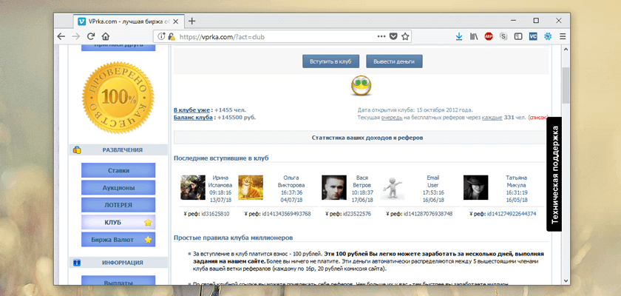This screenshot has width=621, height=296.
Task: Click Ирина Исланова's avatar
Action: coord(193,187)
